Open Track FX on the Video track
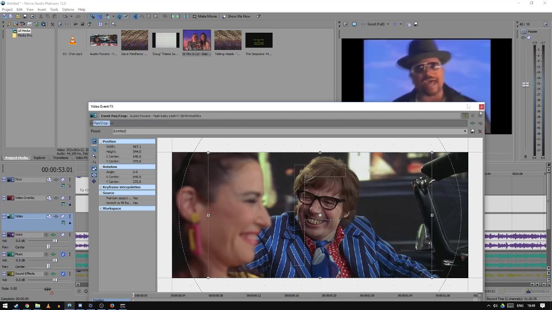This screenshot has height=310, width=552. [x=56, y=216]
